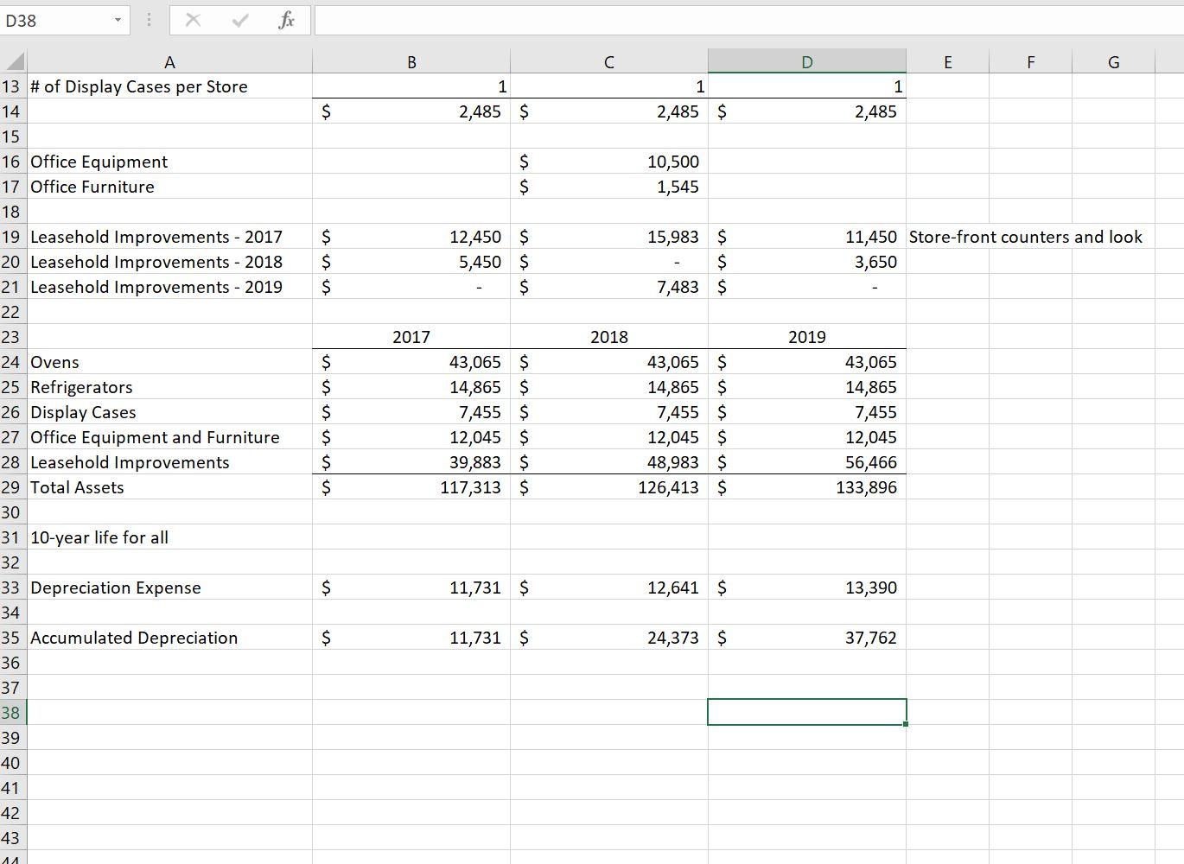This screenshot has height=864, width=1184.
Task: Select row 13 header
Action: tap(11, 86)
